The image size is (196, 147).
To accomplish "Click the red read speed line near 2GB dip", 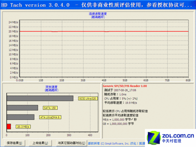I will click(54, 32).
